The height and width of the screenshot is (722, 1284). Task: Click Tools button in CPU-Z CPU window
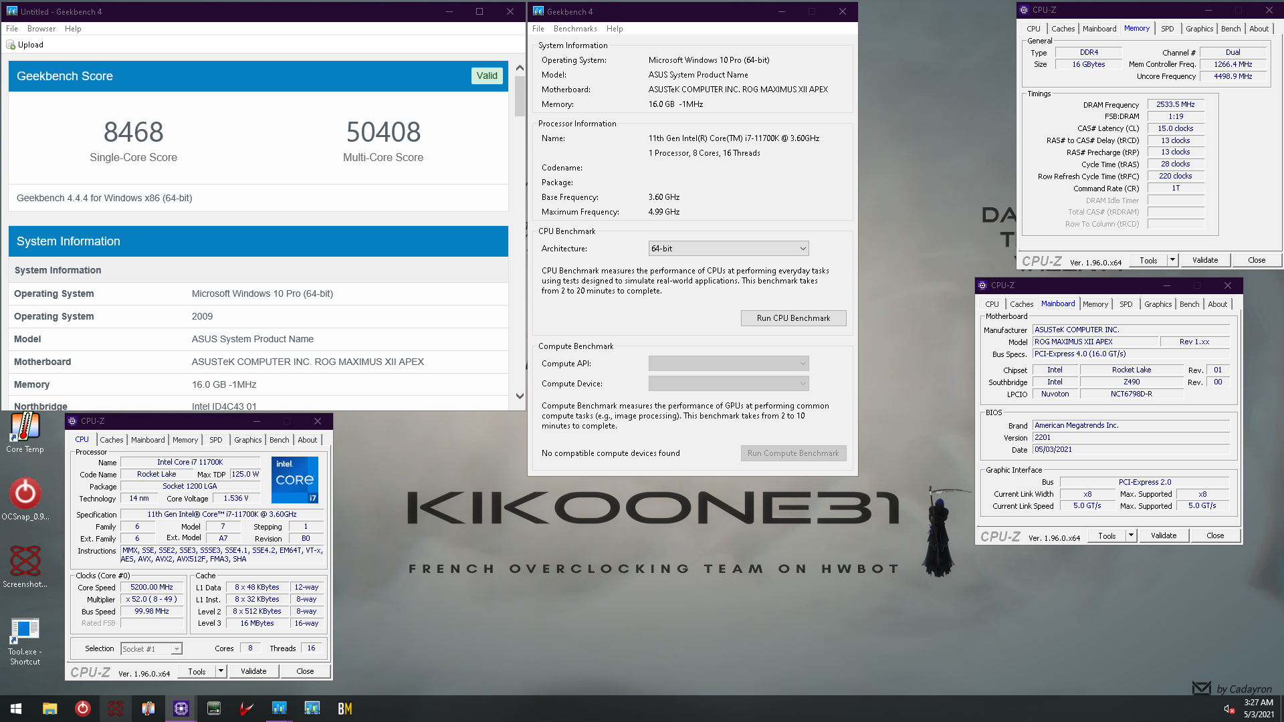(x=197, y=671)
